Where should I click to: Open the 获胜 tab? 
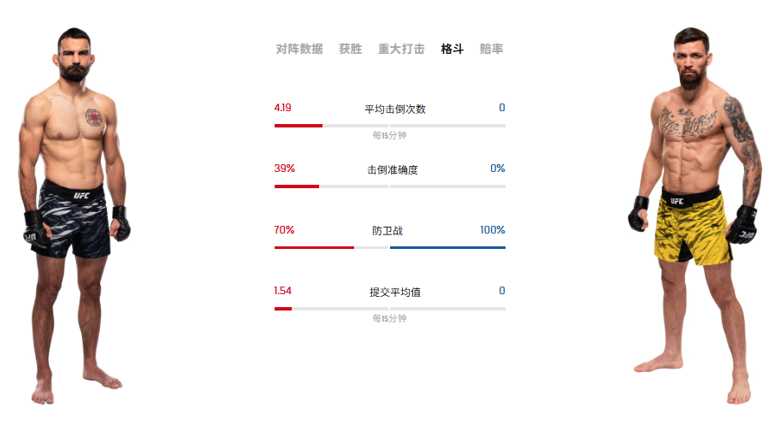350,49
